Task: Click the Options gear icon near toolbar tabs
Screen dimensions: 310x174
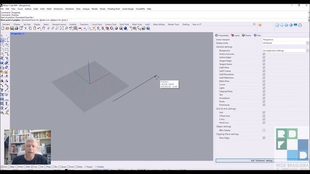Action: click(x=254, y=24)
